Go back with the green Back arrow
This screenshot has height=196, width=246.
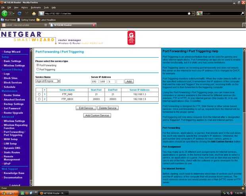4,13
